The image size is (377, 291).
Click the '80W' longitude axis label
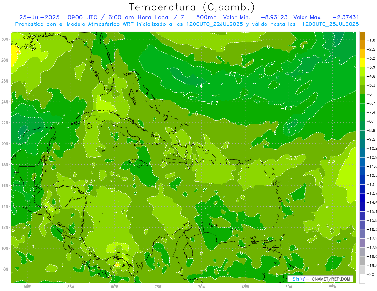pos(114,287)
